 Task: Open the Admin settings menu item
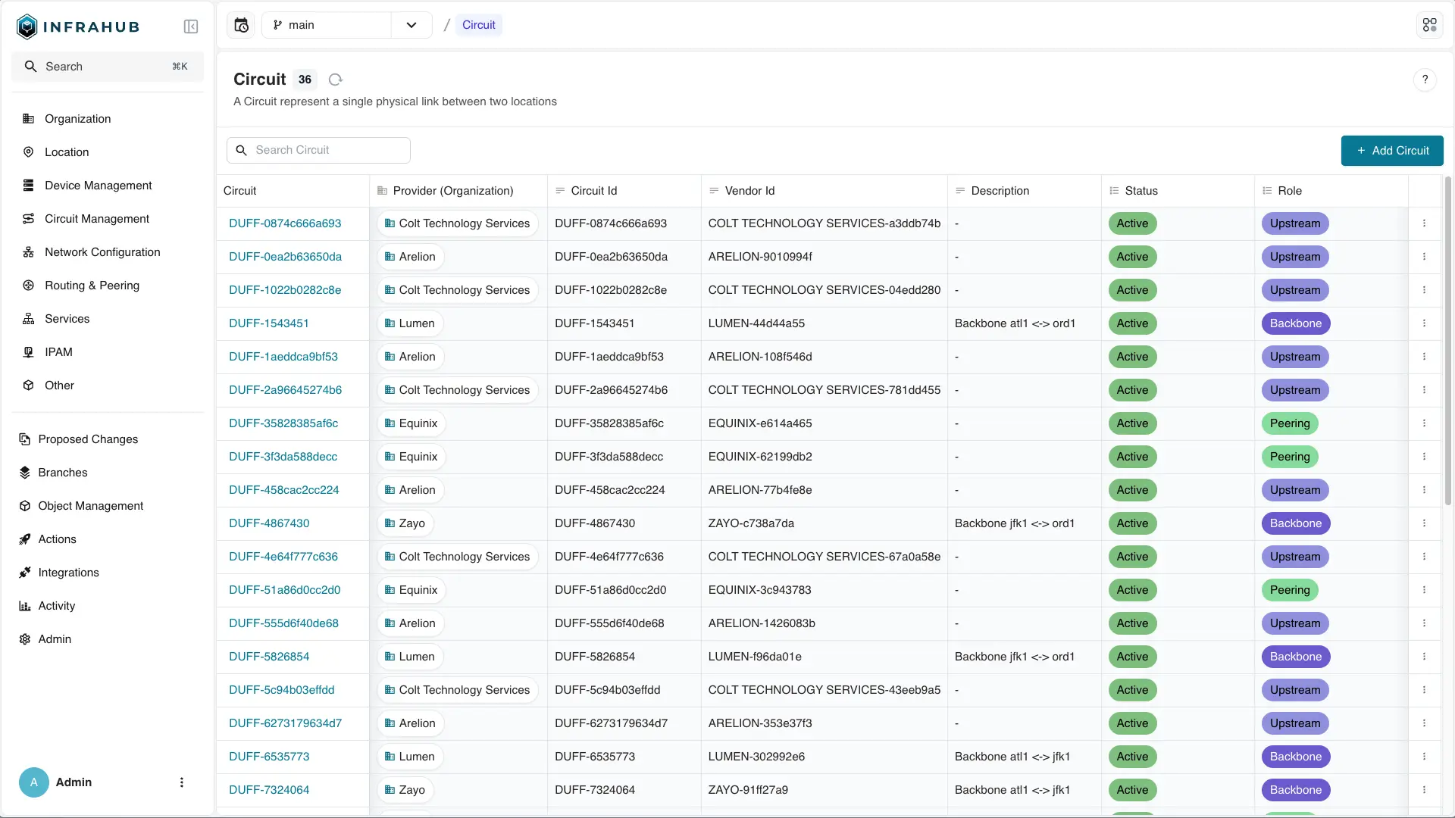108,639
